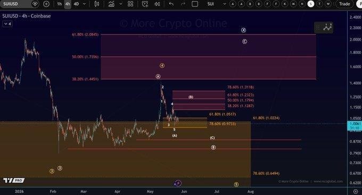Select the T watchlist circle

[319, 4]
